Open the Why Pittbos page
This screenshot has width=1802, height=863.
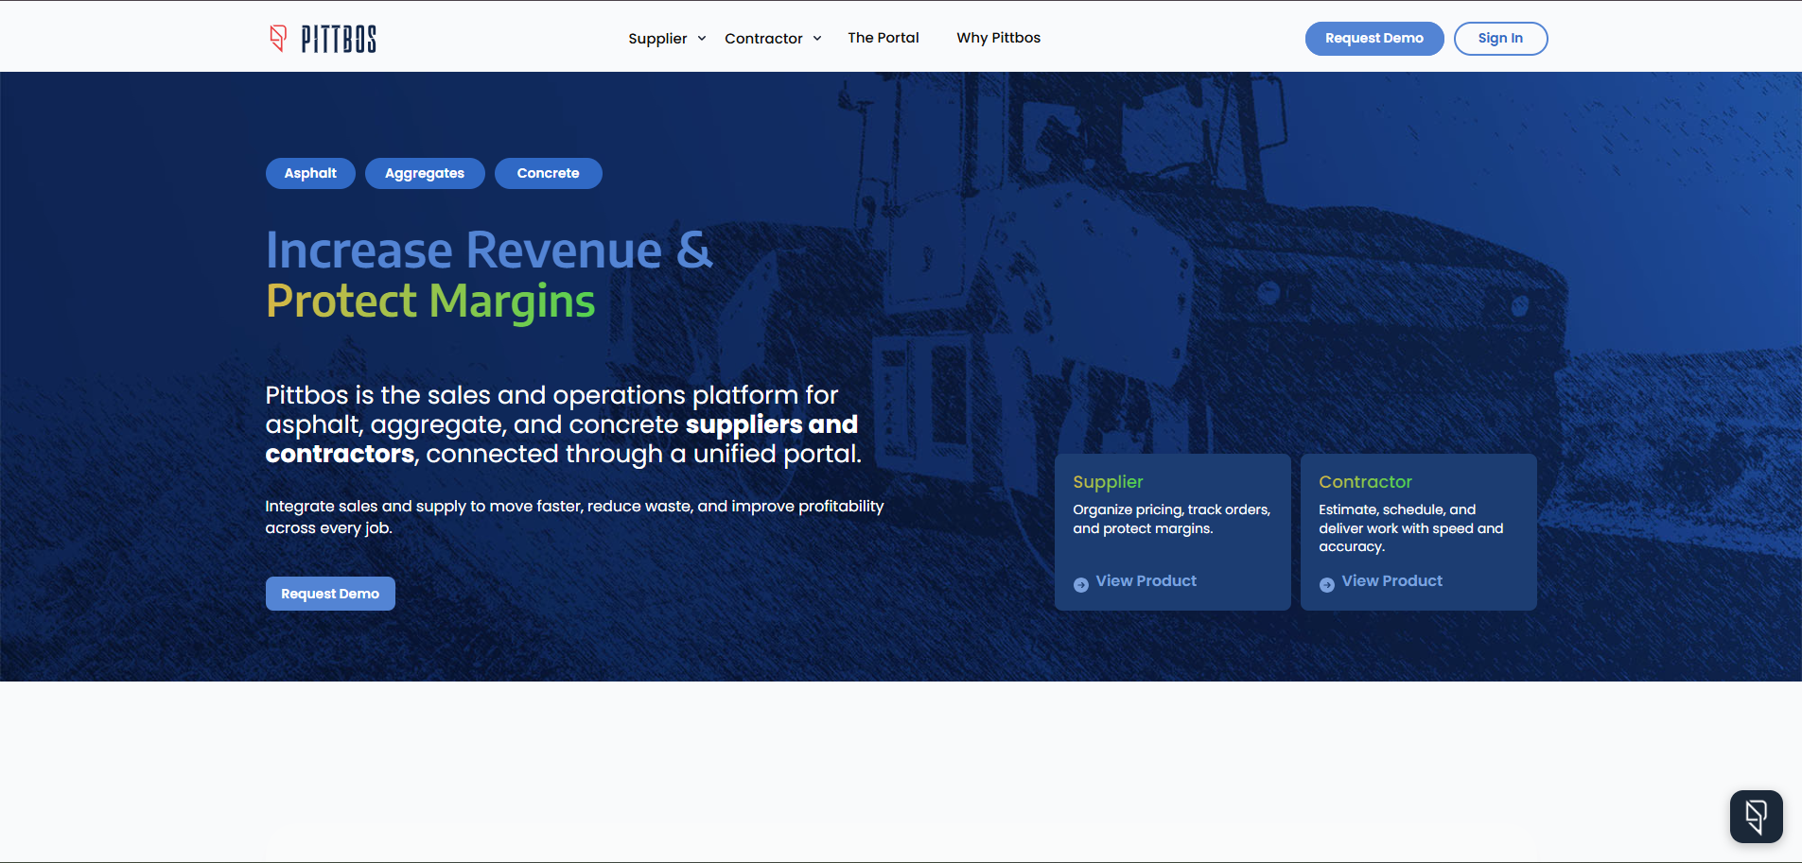click(998, 38)
